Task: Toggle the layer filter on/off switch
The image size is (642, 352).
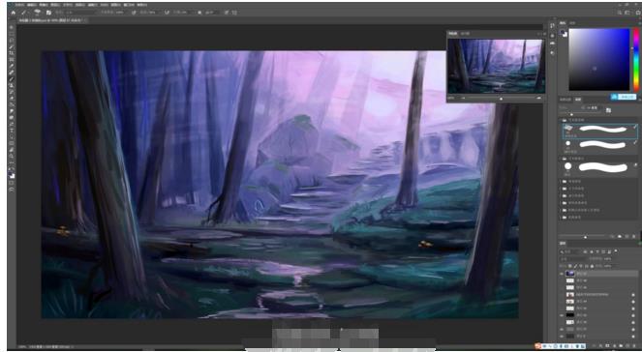Action: (616, 251)
